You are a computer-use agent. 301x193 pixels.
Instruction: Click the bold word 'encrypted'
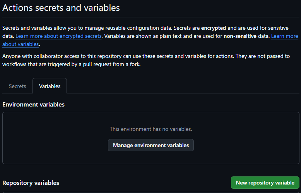(x=213, y=28)
